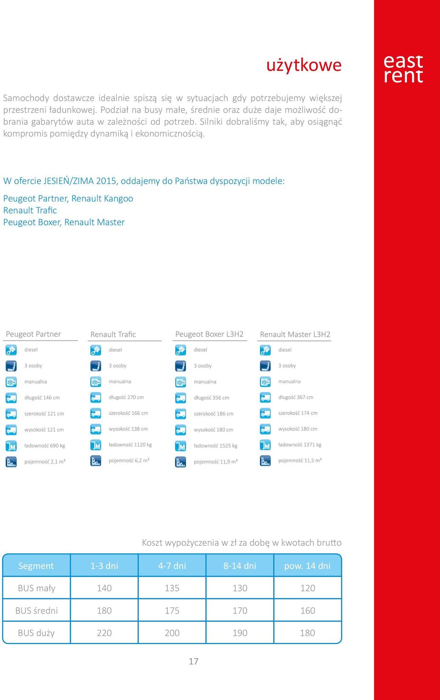Click the capacity icon next to pojemność 11,5 m³
440x700 pixels.
coord(265,461)
